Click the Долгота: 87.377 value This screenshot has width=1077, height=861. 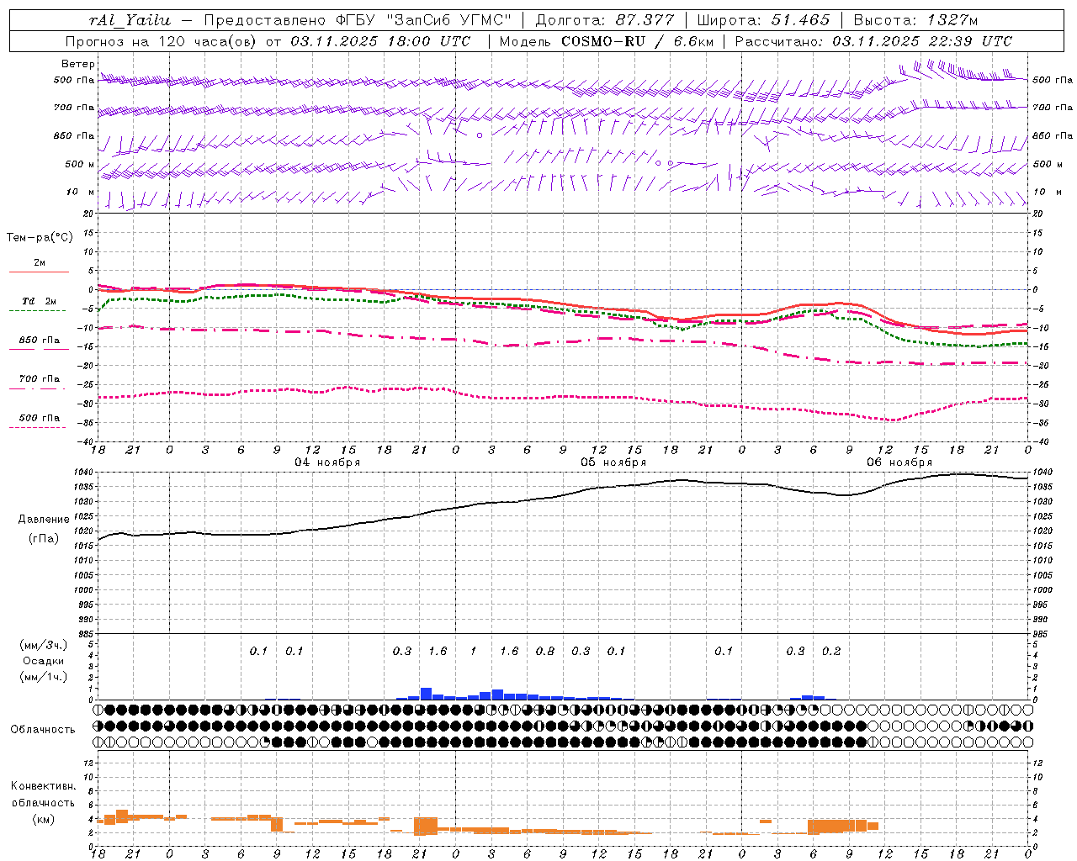coord(604,20)
